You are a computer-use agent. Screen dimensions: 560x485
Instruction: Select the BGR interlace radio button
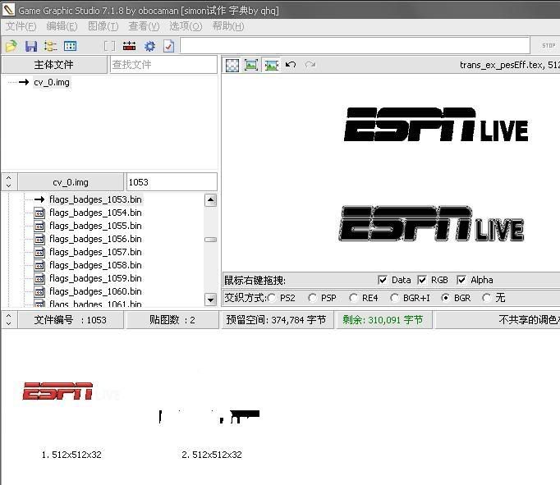pyautogui.click(x=445, y=298)
